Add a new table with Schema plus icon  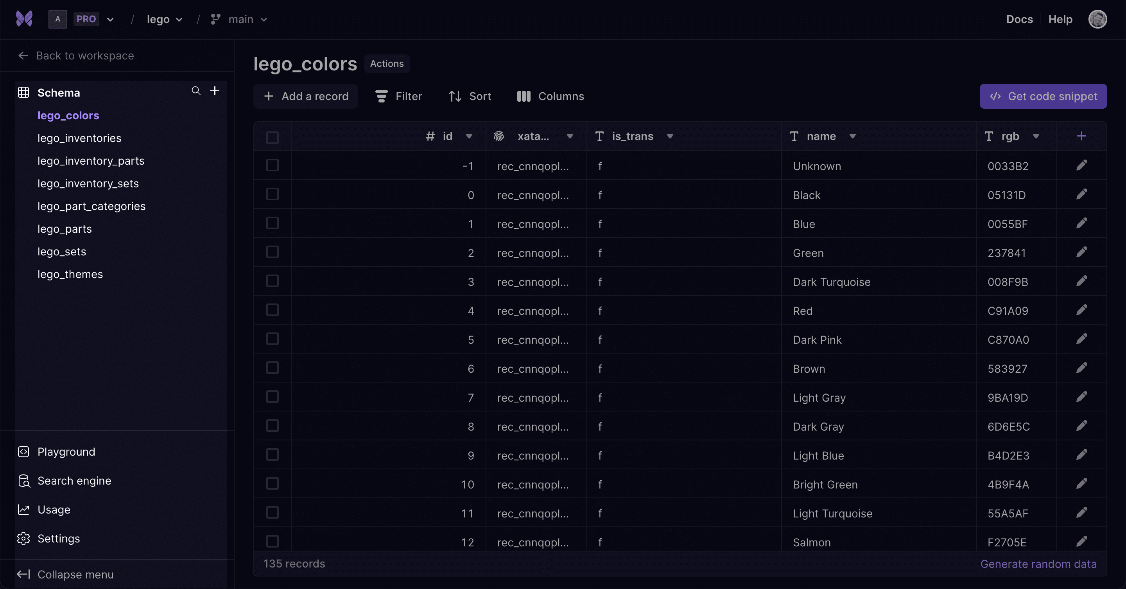(x=215, y=90)
